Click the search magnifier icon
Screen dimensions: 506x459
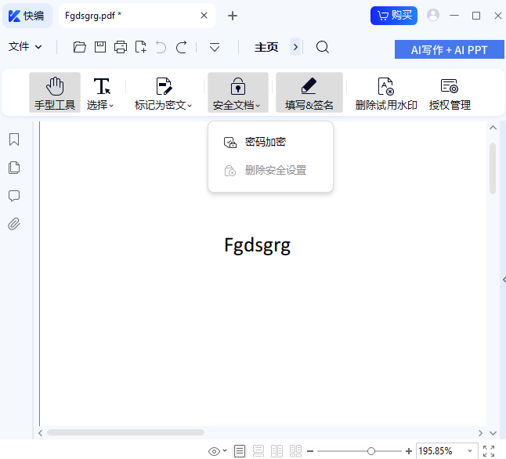[322, 47]
